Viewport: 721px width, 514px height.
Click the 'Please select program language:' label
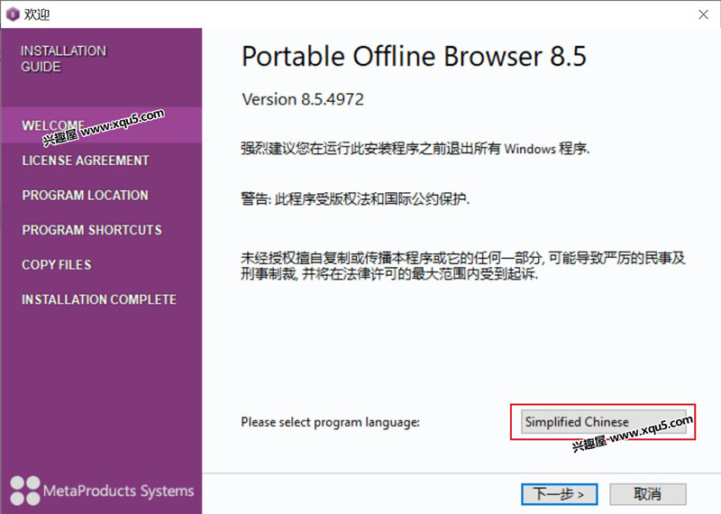click(330, 422)
